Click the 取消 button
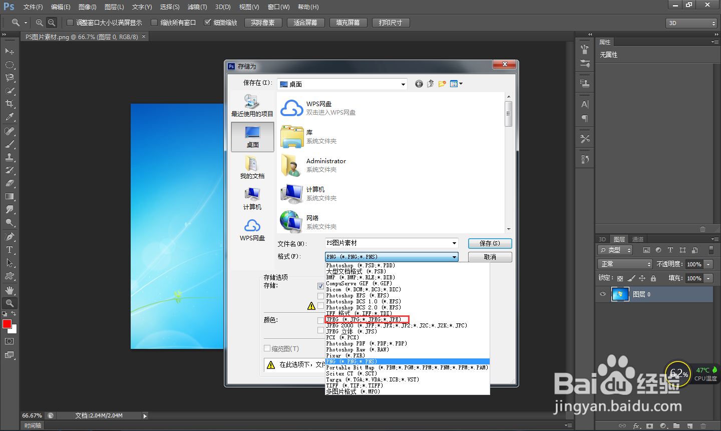721x431 pixels. 490,257
